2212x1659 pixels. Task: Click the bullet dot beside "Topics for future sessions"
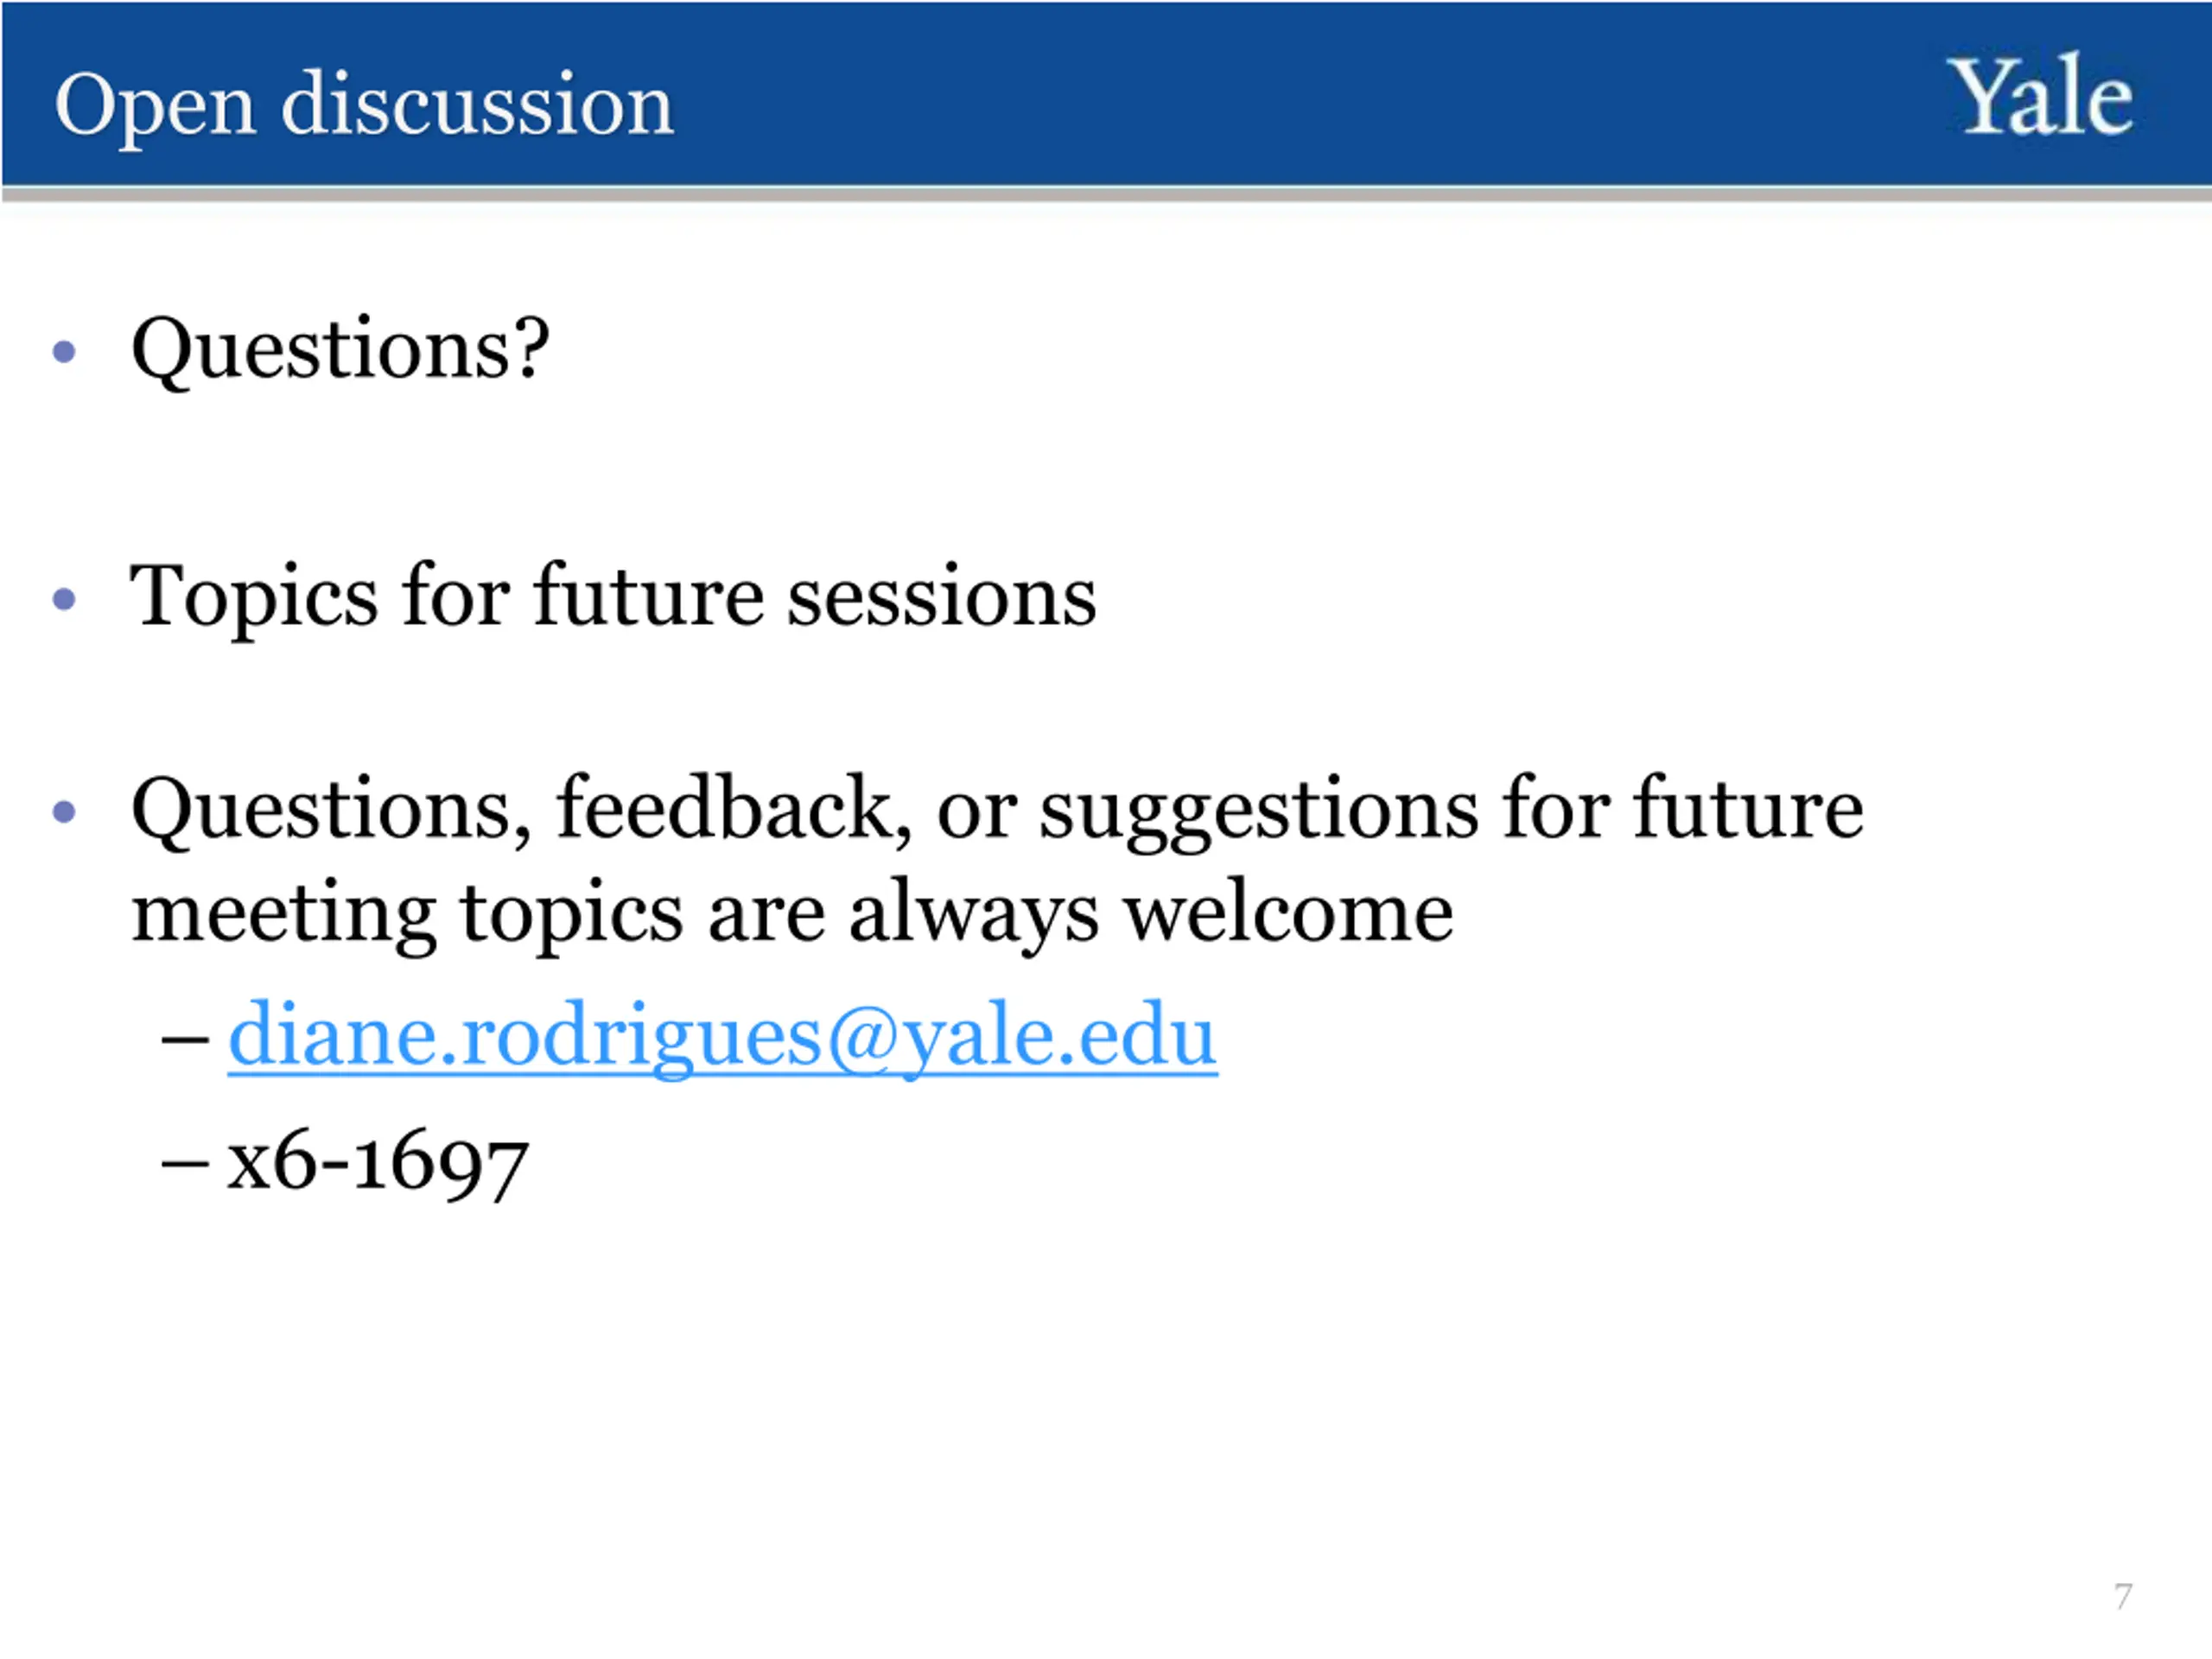pyautogui.click(x=65, y=599)
